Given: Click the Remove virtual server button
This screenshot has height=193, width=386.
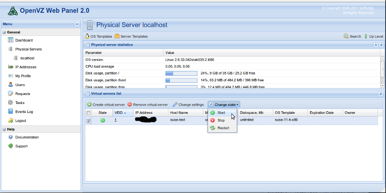Looking at the screenshot, I should tap(148, 104).
